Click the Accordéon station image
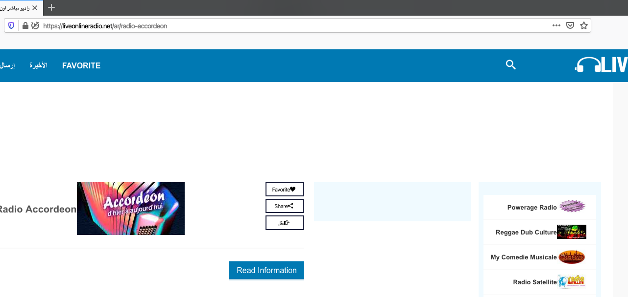 coord(131,209)
